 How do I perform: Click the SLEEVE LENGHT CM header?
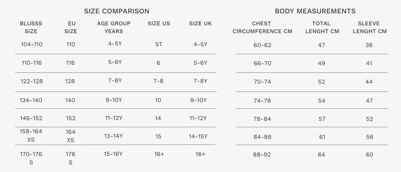370,27
